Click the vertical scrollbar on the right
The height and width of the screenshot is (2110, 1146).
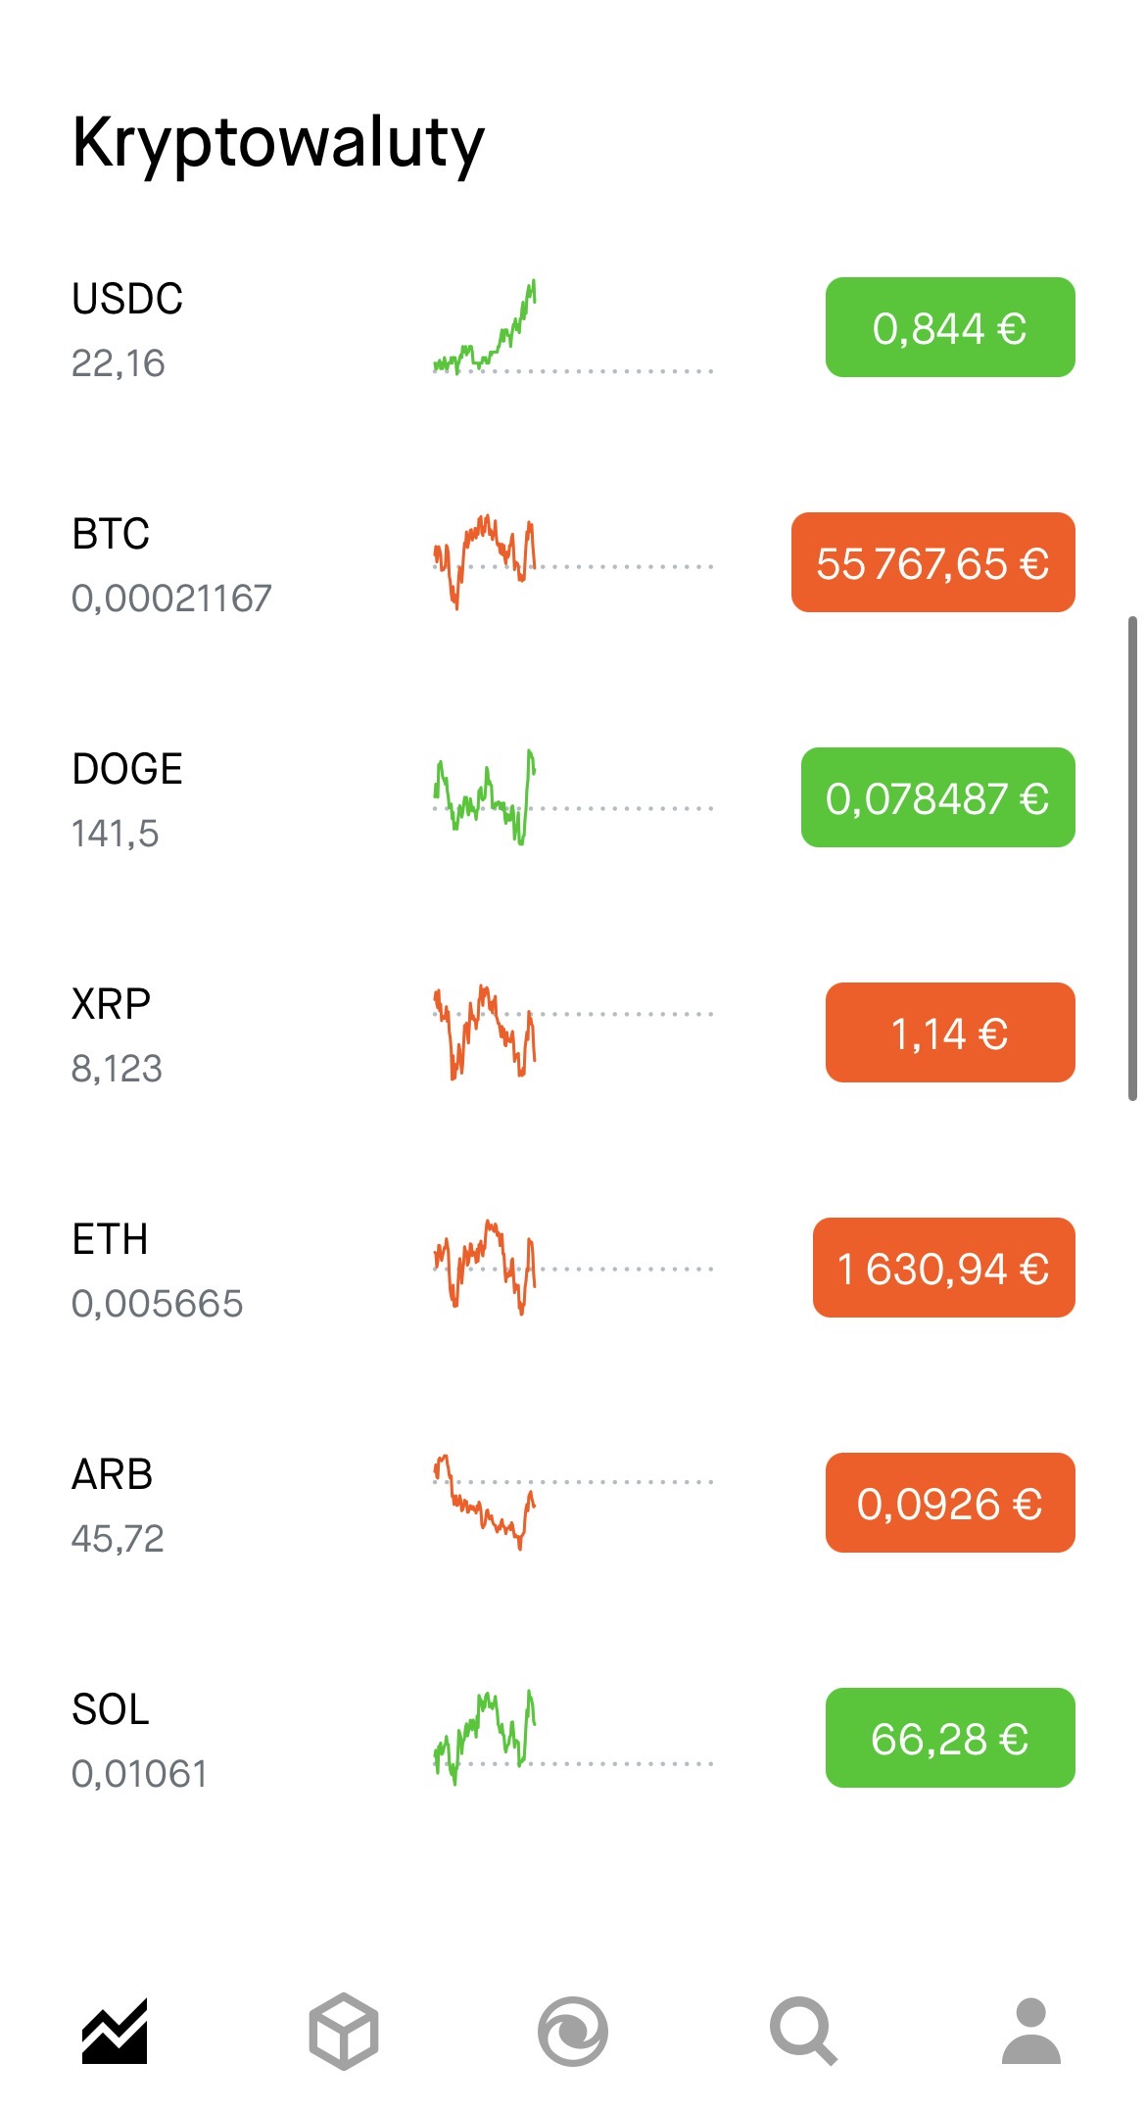pos(1132,858)
